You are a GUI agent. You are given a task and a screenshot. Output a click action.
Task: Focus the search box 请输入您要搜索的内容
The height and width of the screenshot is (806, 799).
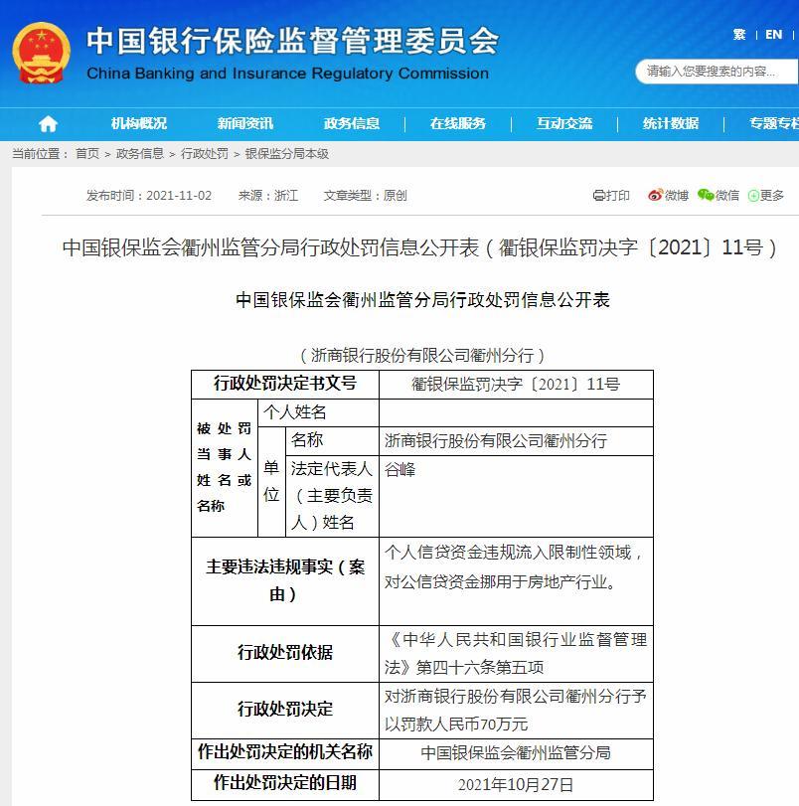click(x=717, y=71)
